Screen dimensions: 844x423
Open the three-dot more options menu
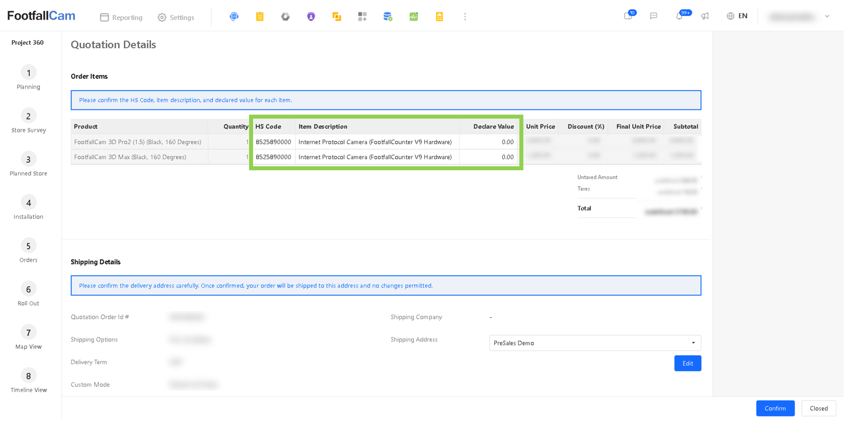click(x=465, y=17)
